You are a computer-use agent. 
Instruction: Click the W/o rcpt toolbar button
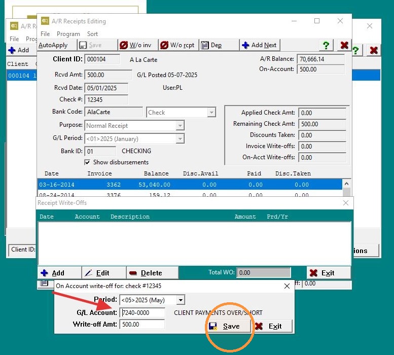pyautogui.click(x=178, y=45)
